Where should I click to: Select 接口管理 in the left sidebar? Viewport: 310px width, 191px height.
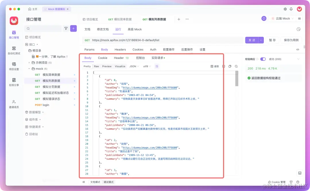tap(14, 35)
